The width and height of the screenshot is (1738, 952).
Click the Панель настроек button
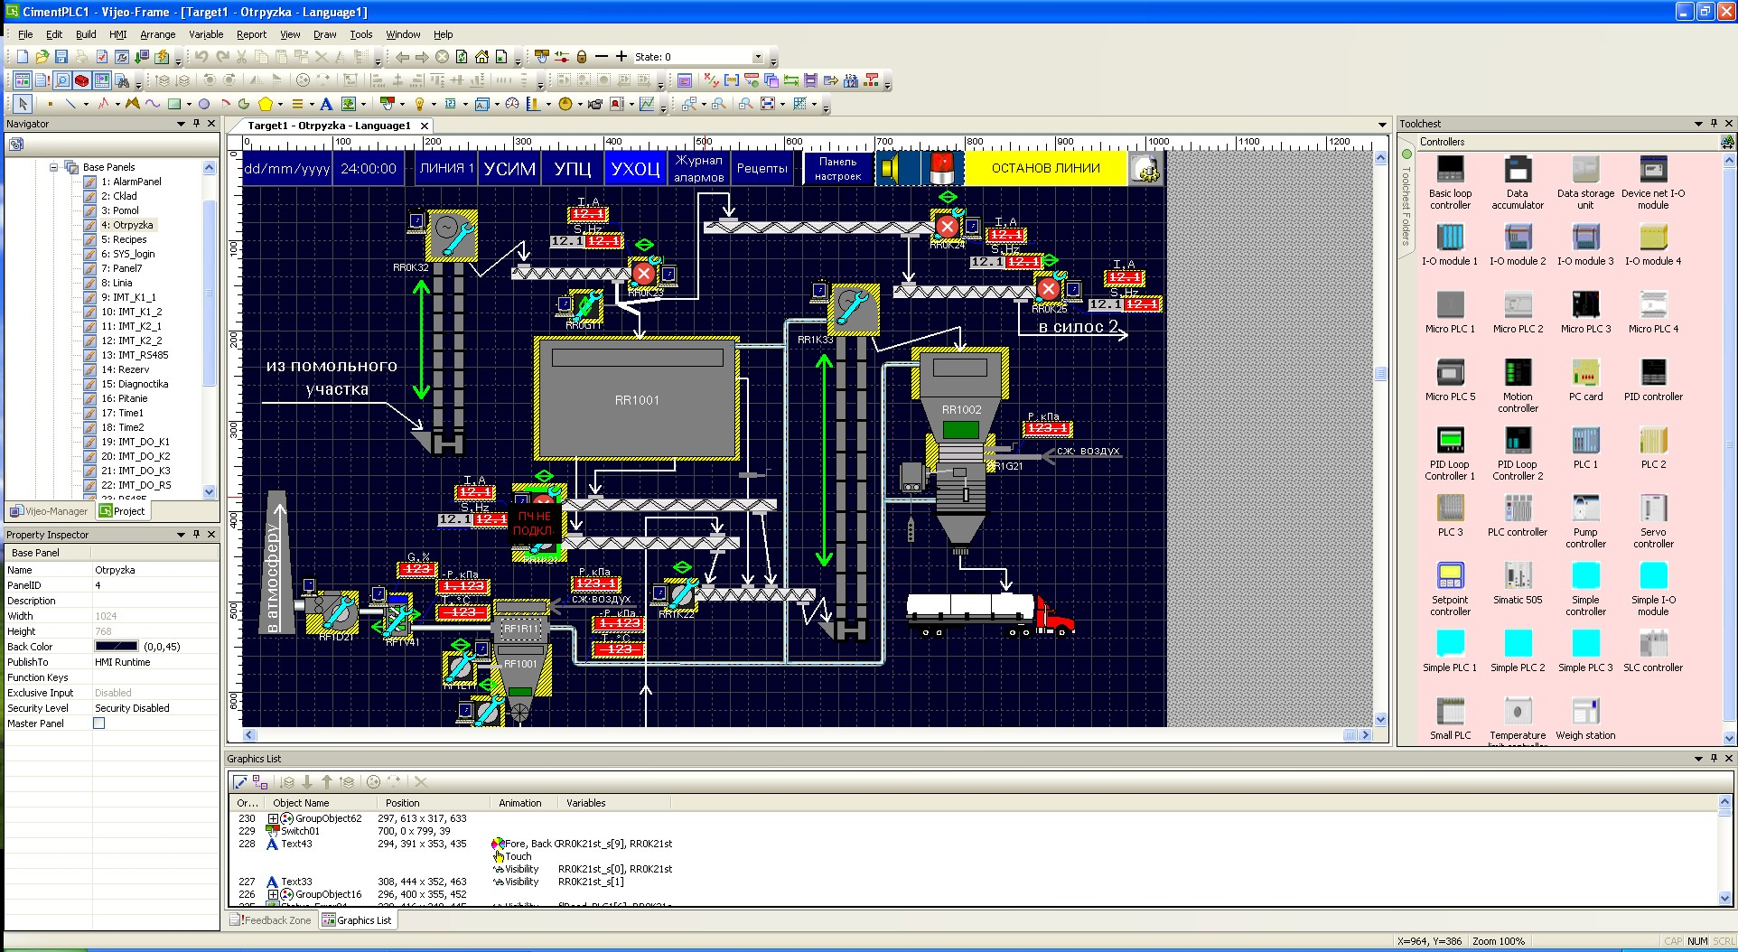[837, 169]
